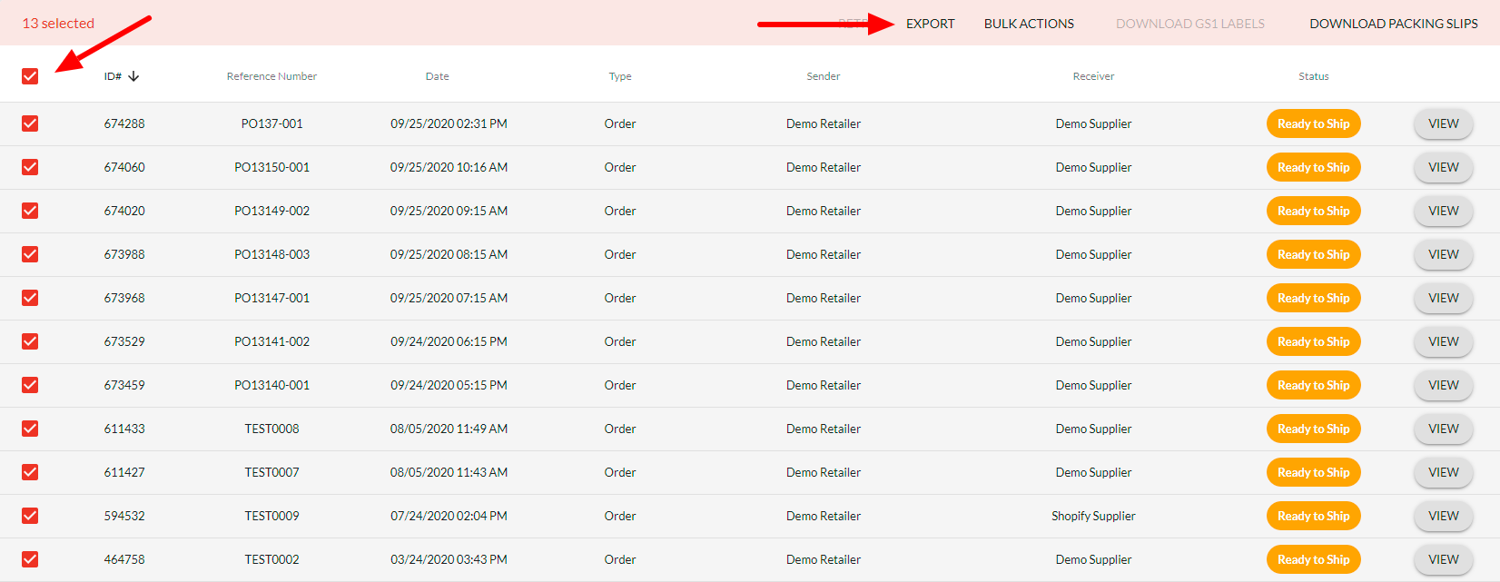Select Ready to Ship status for 673529

coord(1313,341)
